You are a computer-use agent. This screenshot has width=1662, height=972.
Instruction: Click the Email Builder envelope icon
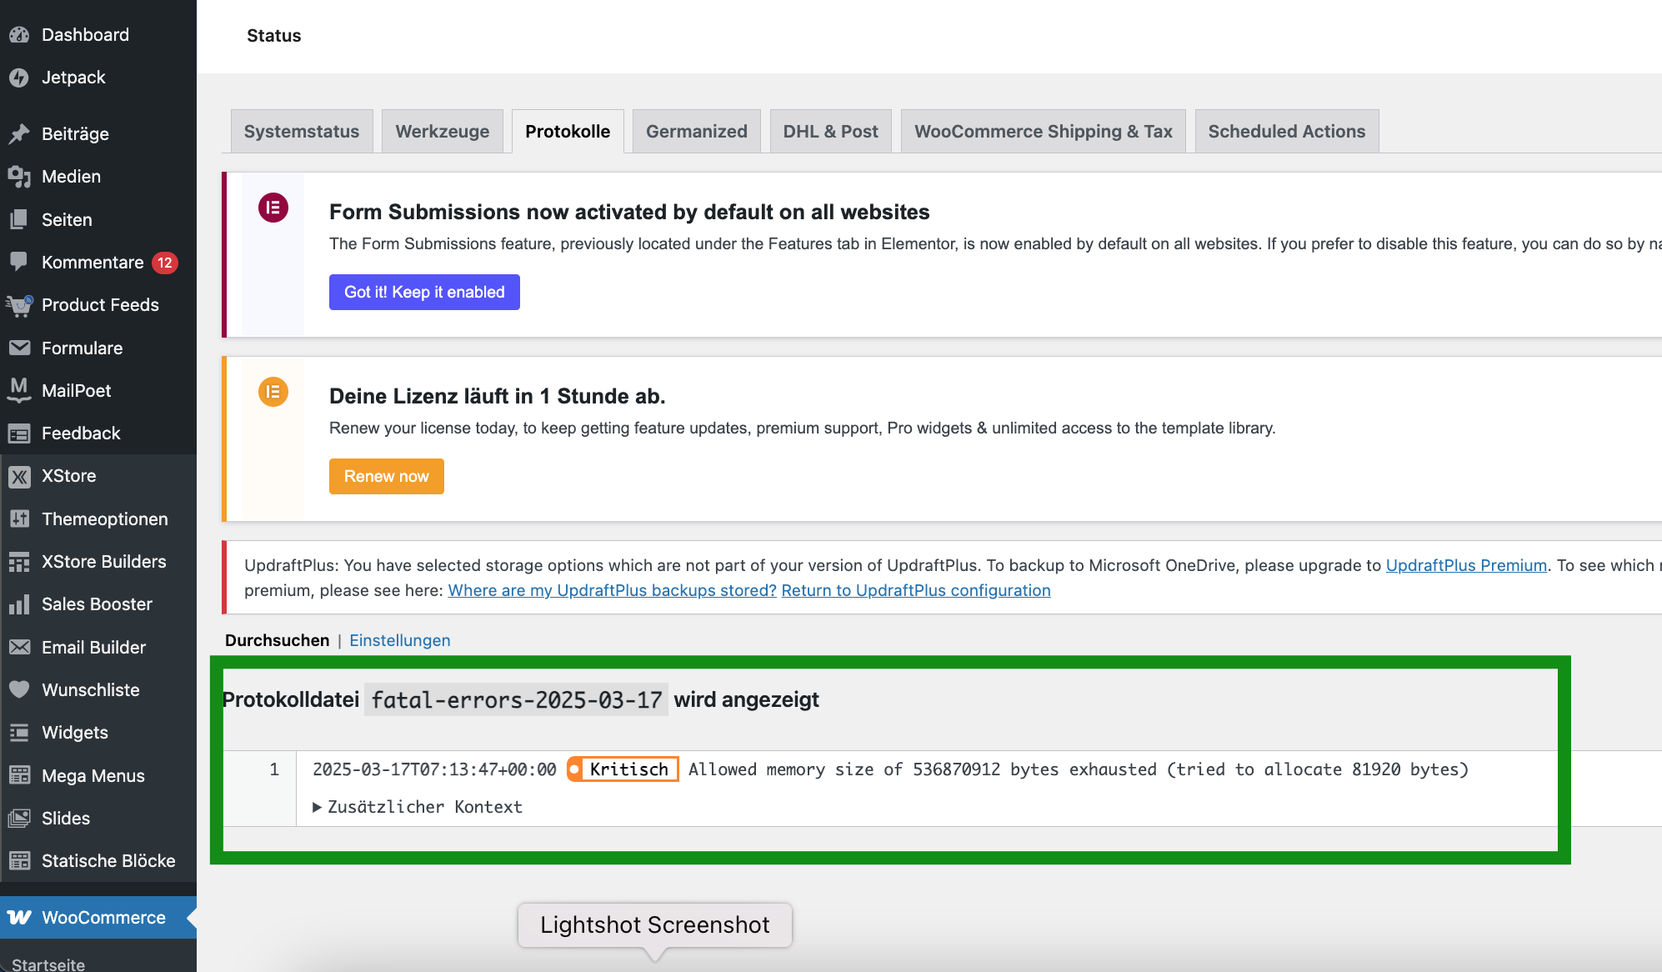[x=19, y=648]
